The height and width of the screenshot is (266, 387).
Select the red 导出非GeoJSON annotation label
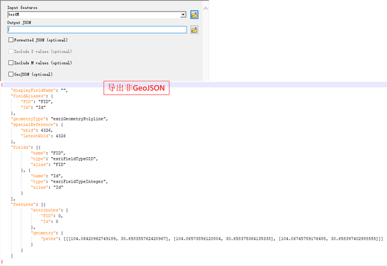(x=136, y=88)
